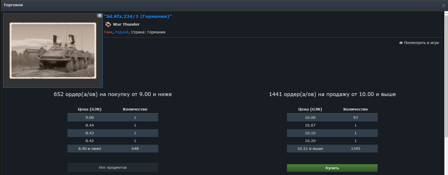Click the Торговля dialog title
Screen dimensions: 448x175
tap(13, 5)
